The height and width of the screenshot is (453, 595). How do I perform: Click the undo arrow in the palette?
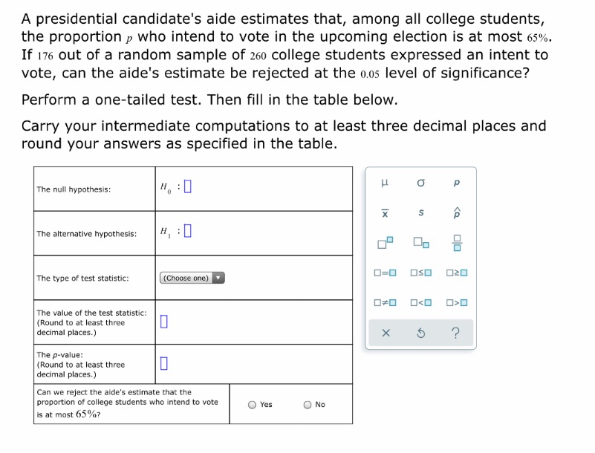tap(420, 332)
